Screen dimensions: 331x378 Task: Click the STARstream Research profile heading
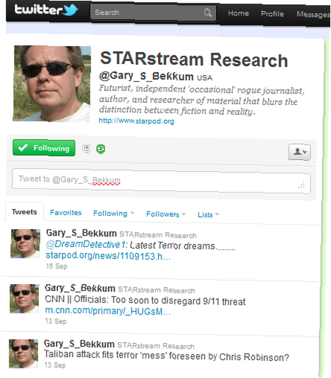(x=194, y=59)
